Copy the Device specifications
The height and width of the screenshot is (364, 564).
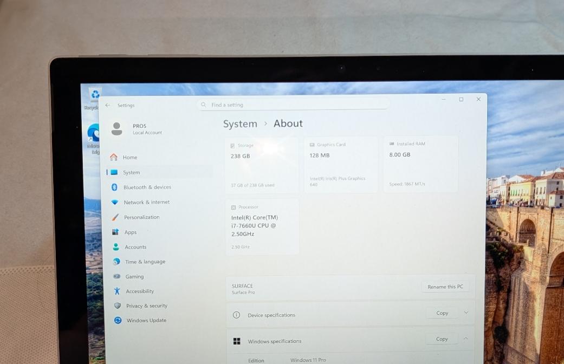click(442, 313)
